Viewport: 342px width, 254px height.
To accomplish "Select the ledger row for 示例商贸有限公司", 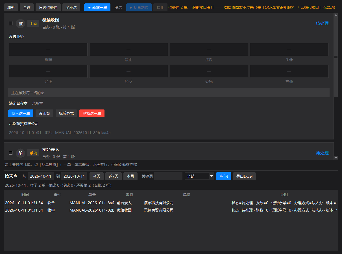I will point(171,210).
